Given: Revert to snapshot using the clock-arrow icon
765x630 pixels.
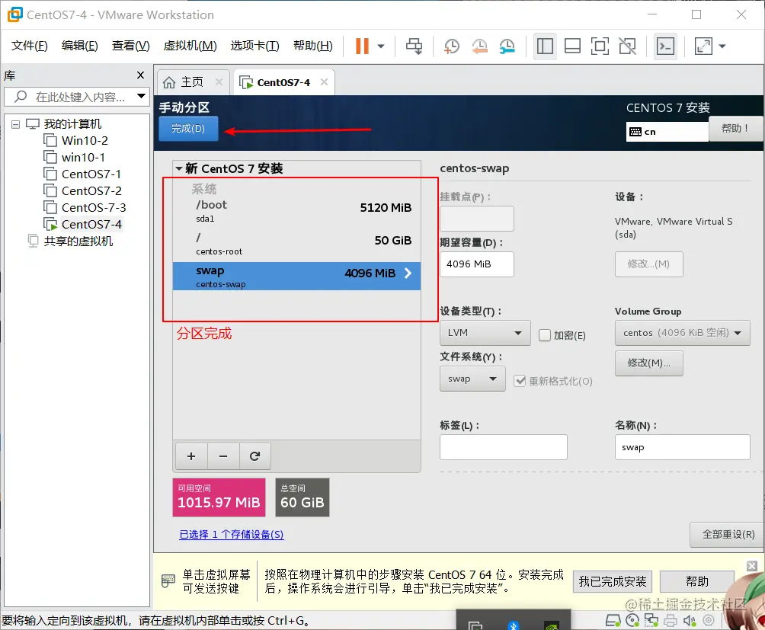Looking at the screenshot, I should (479, 46).
